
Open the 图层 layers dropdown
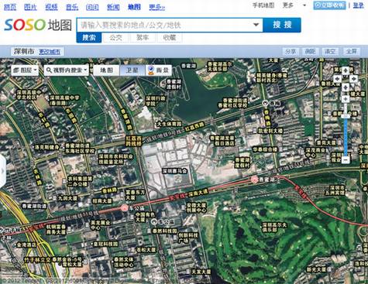[x=25, y=70]
